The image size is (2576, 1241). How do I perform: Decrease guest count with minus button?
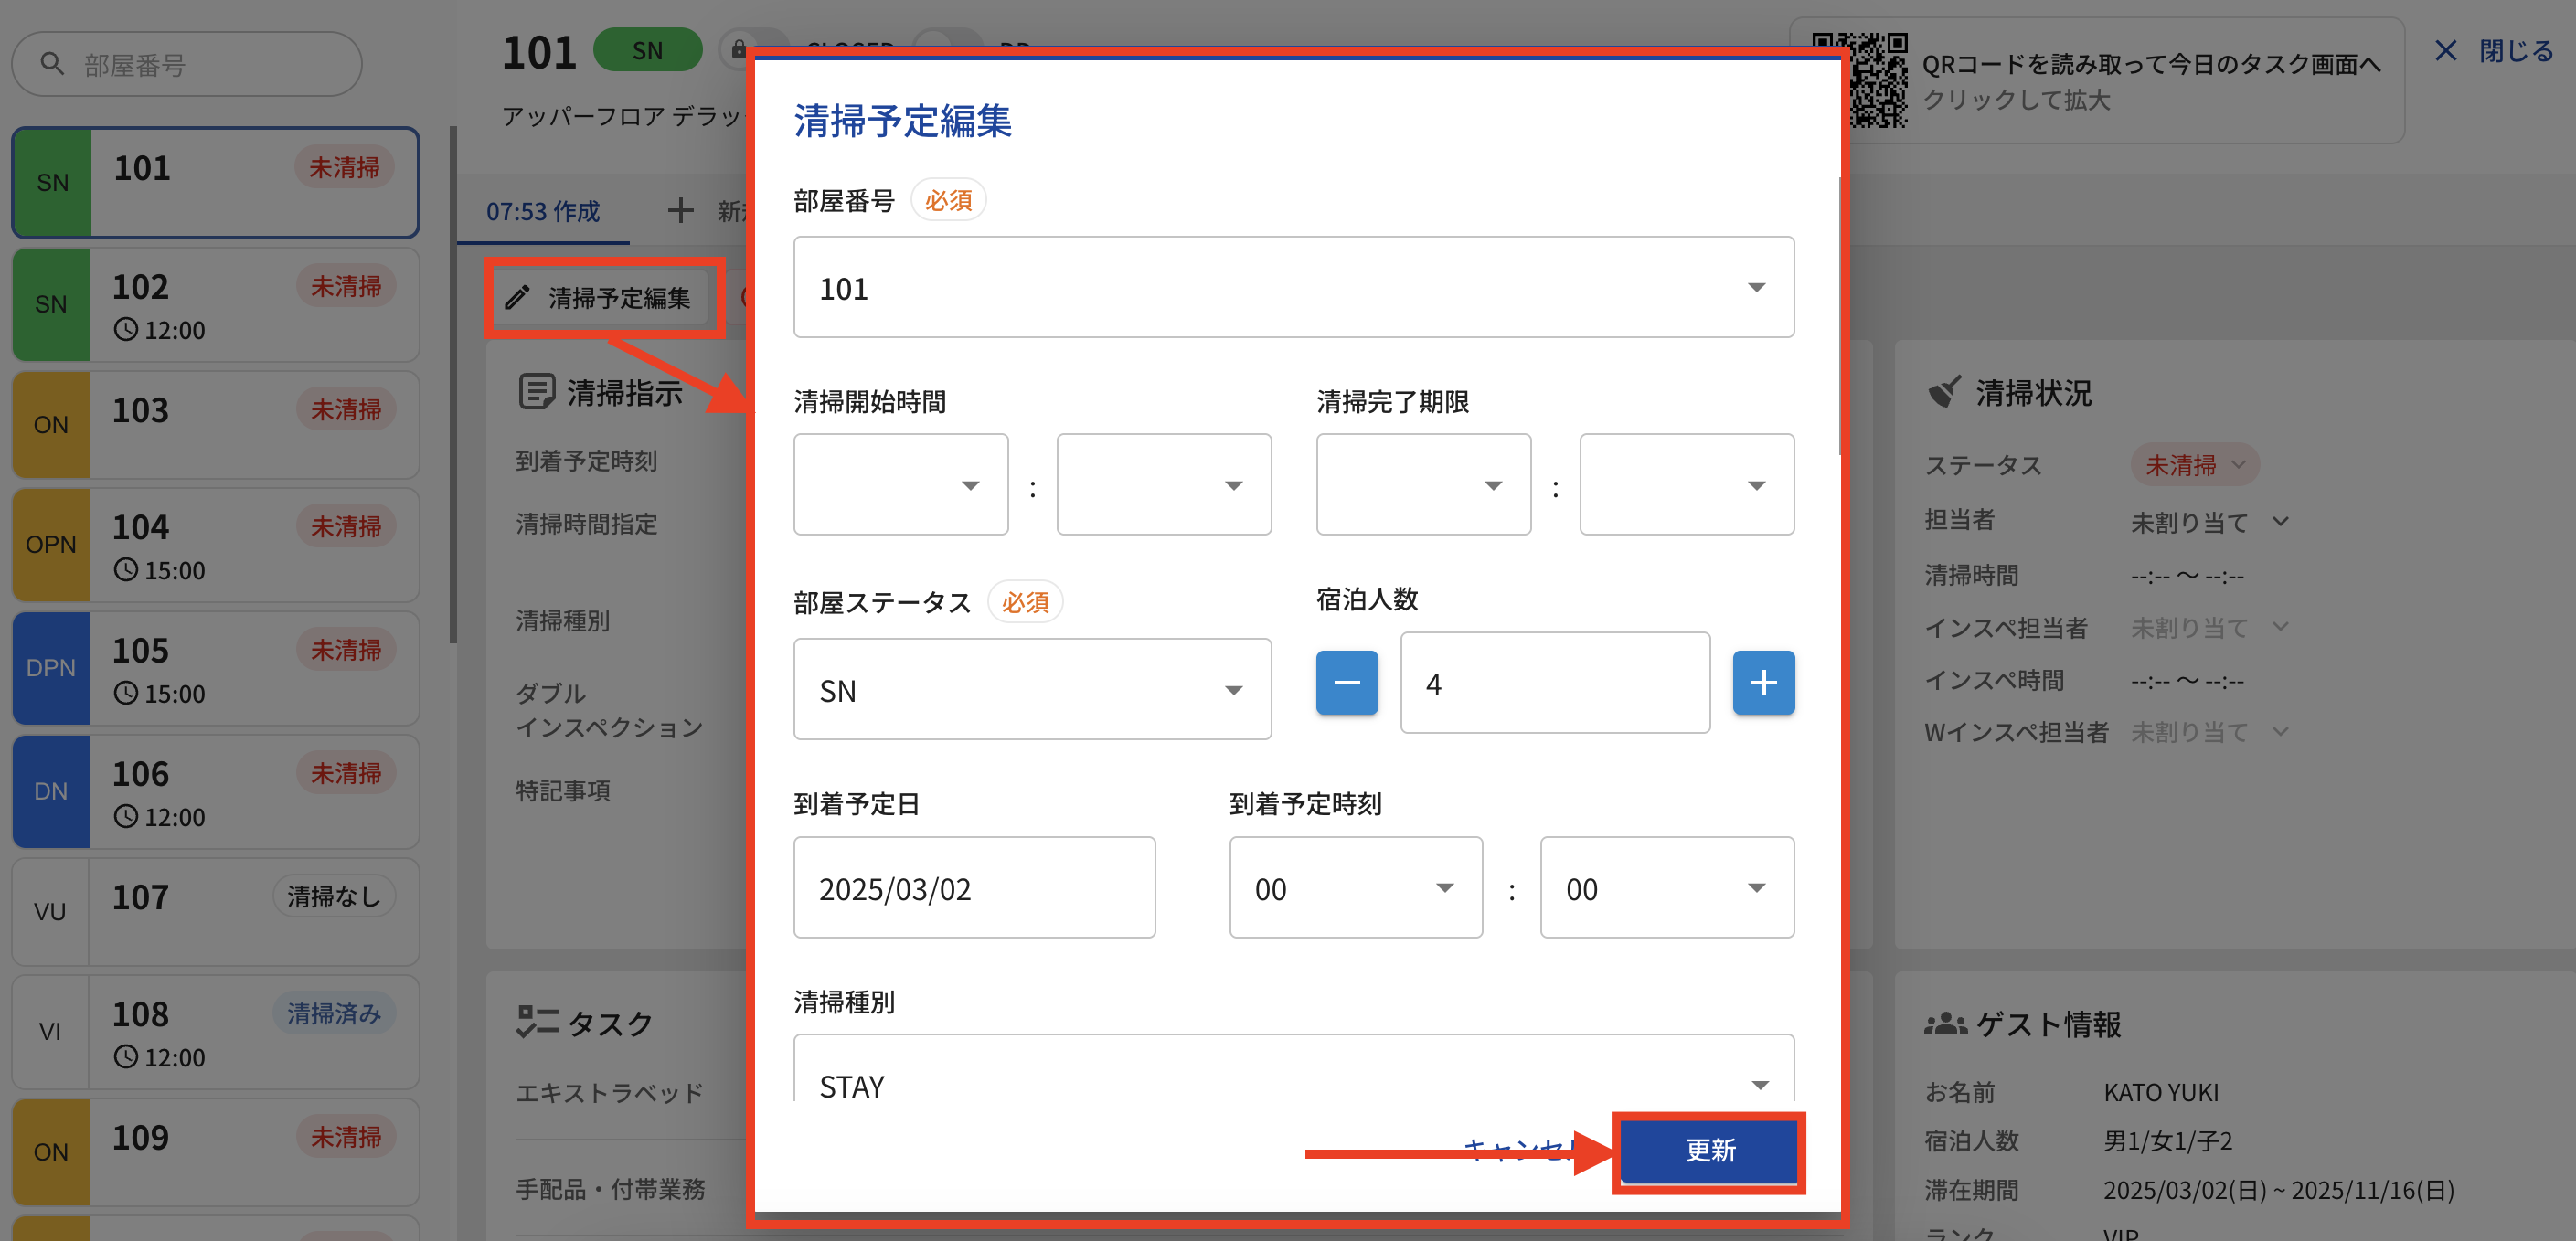click(x=1346, y=683)
